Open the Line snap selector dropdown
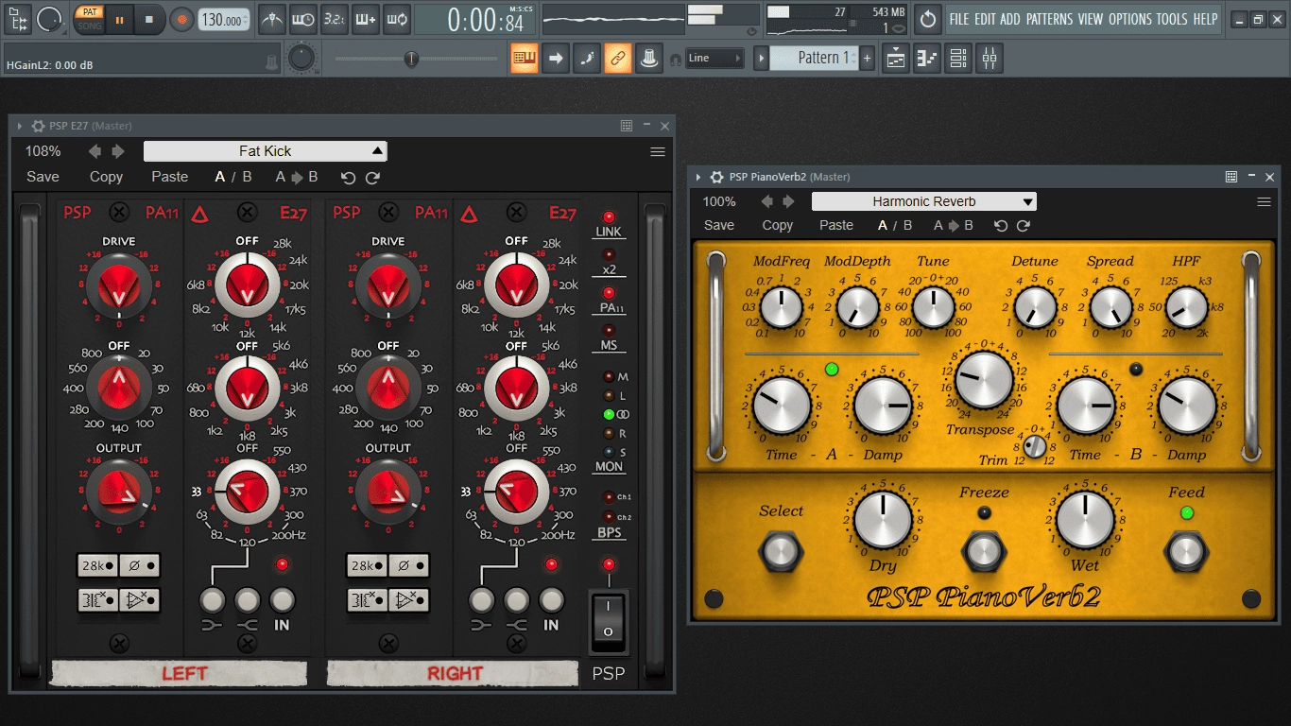 [714, 59]
